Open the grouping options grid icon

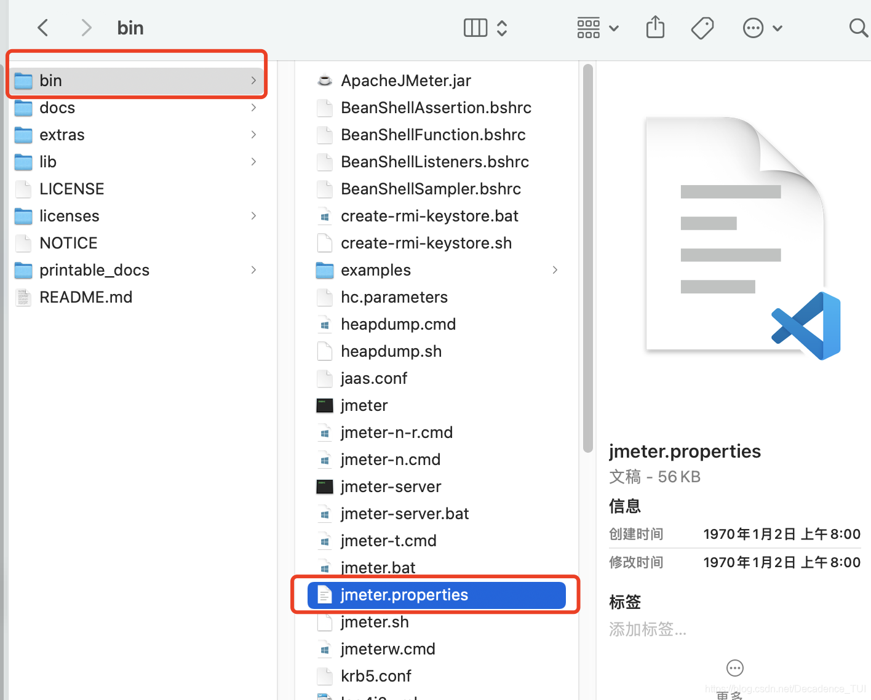click(x=589, y=28)
